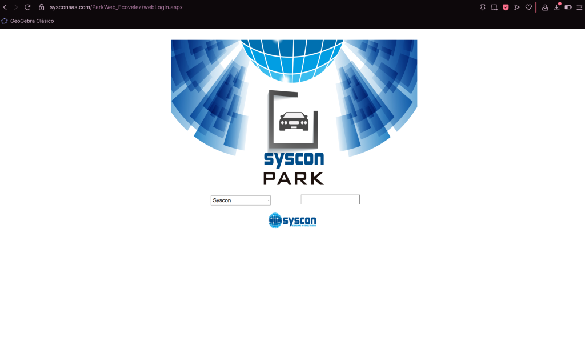Focus the empty login text field
This screenshot has height=341, width=585.
tap(330, 199)
